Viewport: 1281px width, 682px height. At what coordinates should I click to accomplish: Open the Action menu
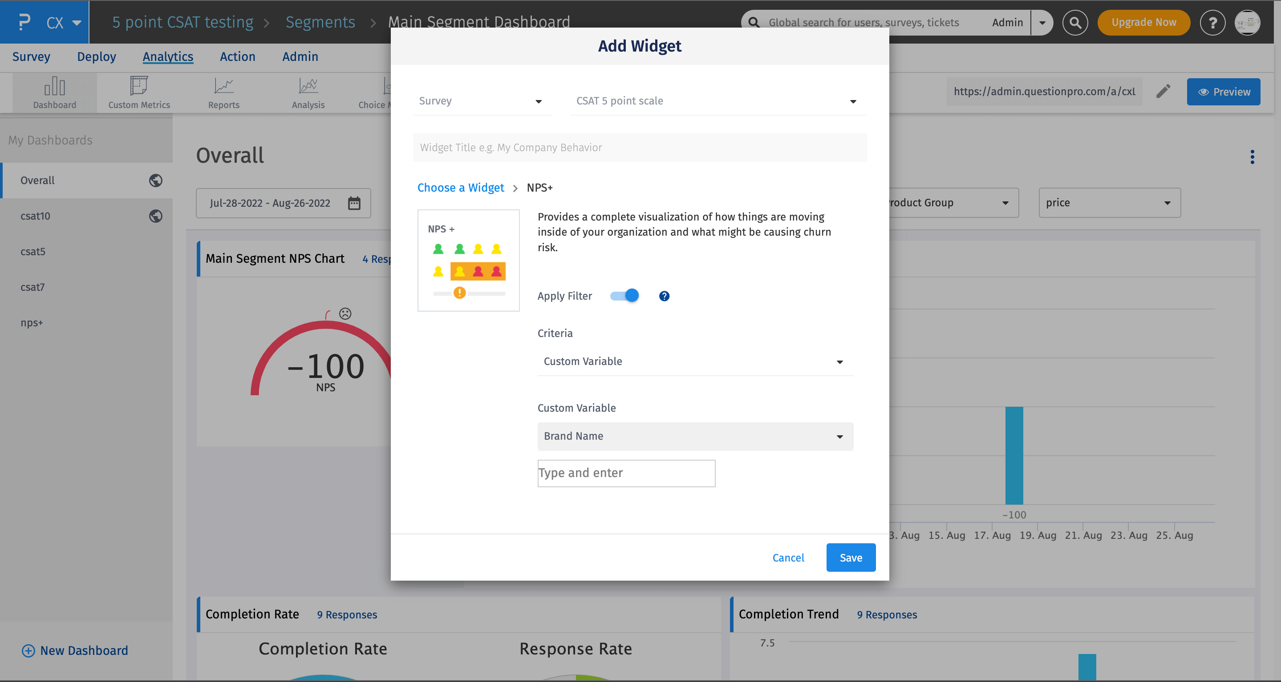tap(237, 56)
